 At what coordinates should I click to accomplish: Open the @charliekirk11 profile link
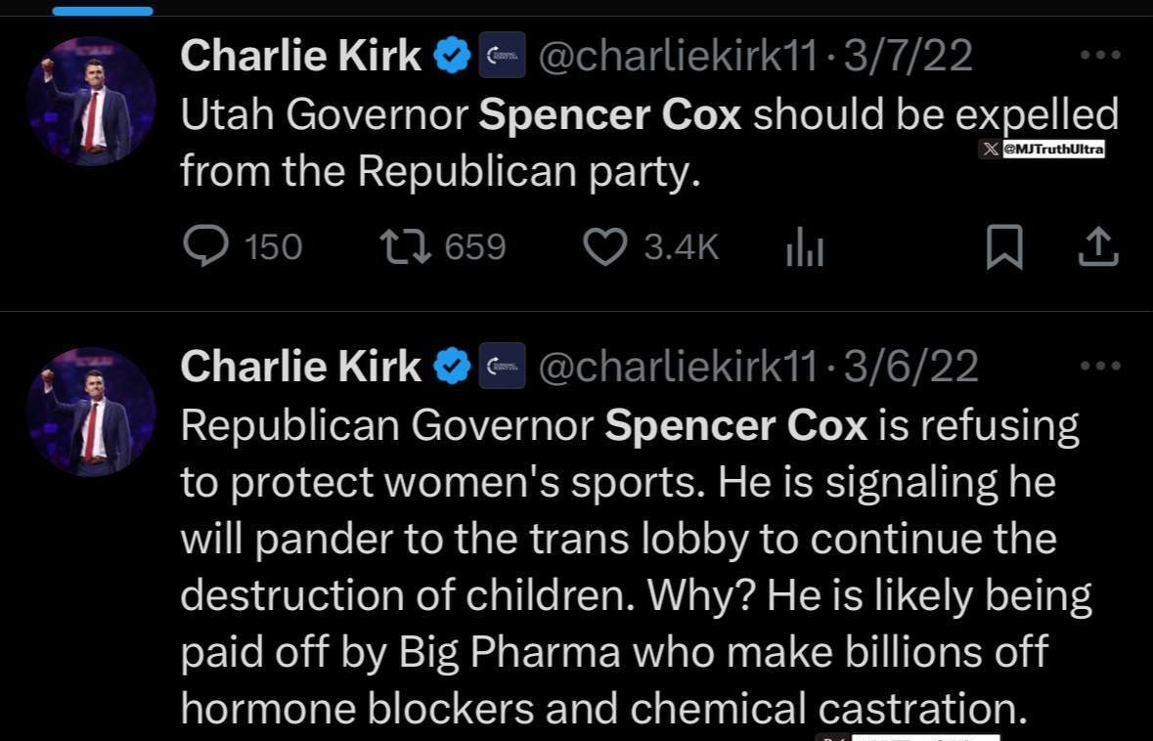677,55
